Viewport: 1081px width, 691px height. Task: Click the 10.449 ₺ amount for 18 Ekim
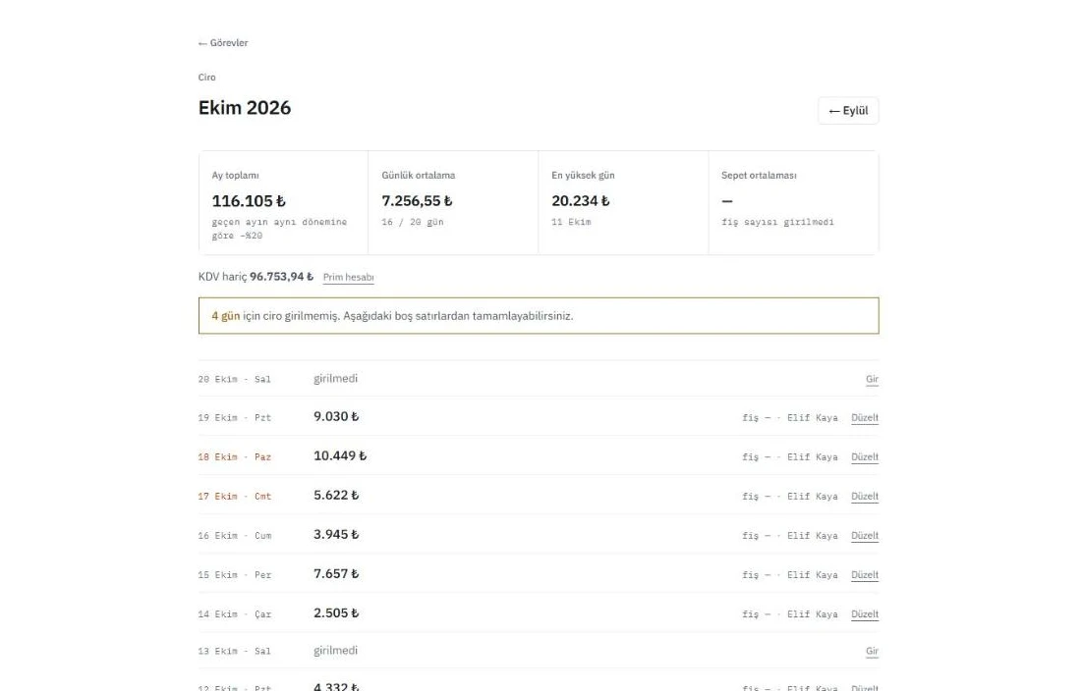tap(340, 455)
